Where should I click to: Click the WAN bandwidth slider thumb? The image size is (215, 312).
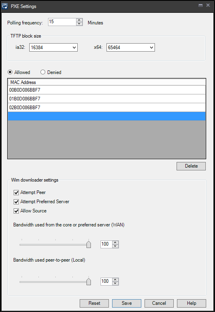pos(88,244)
